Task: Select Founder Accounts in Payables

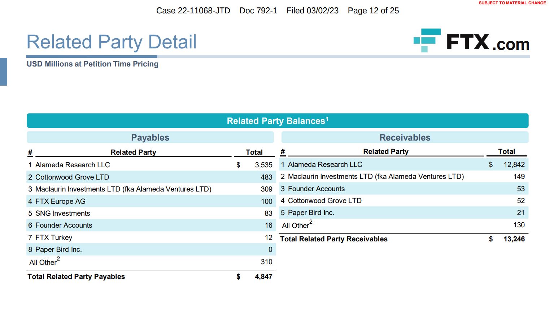Action: pyautogui.click(x=64, y=225)
